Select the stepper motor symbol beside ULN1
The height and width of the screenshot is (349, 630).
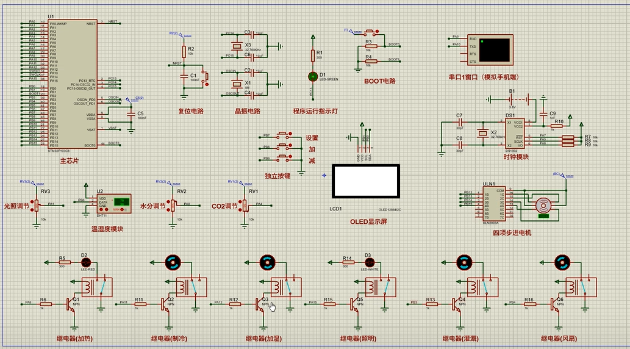click(543, 206)
